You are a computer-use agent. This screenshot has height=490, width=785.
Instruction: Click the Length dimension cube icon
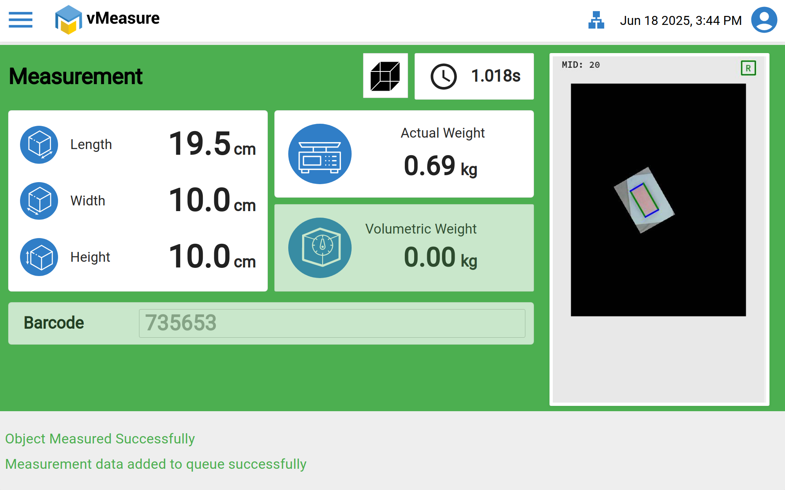(39, 145)
